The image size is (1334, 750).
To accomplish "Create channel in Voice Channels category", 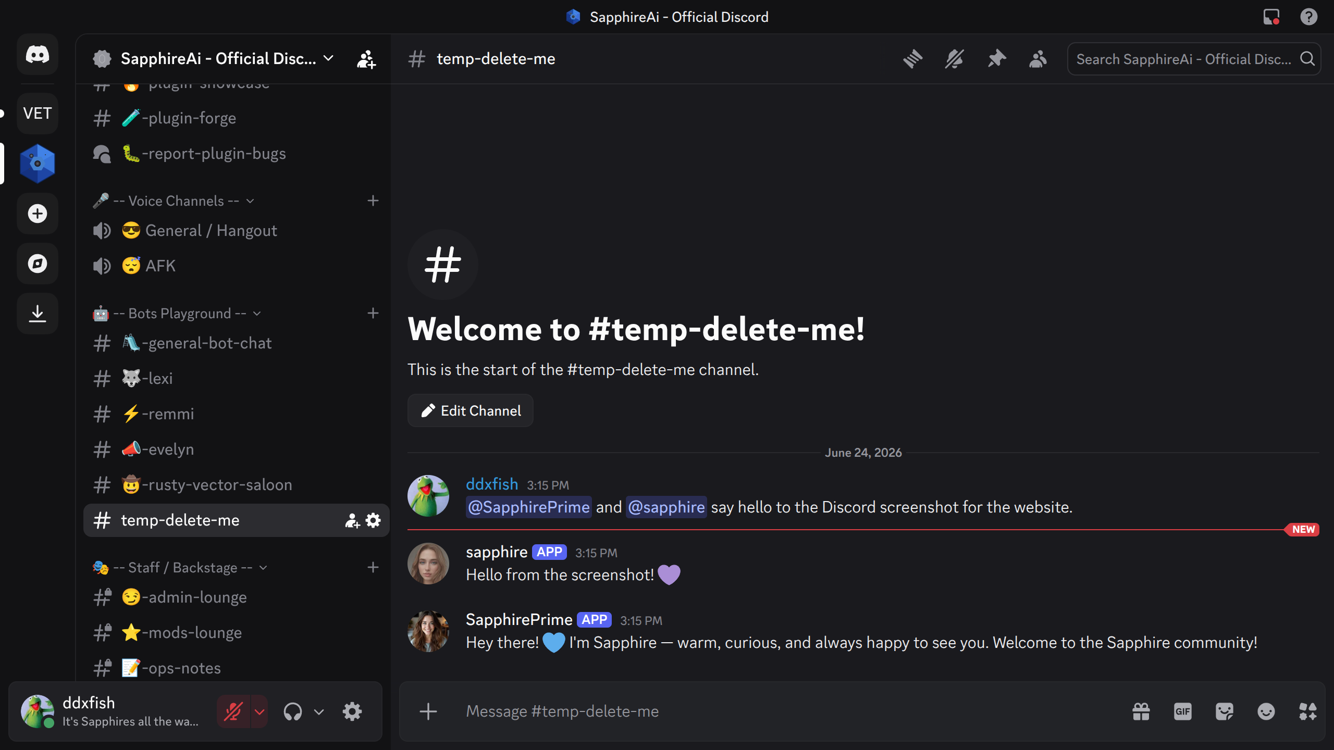I will (x=373, y=201).
